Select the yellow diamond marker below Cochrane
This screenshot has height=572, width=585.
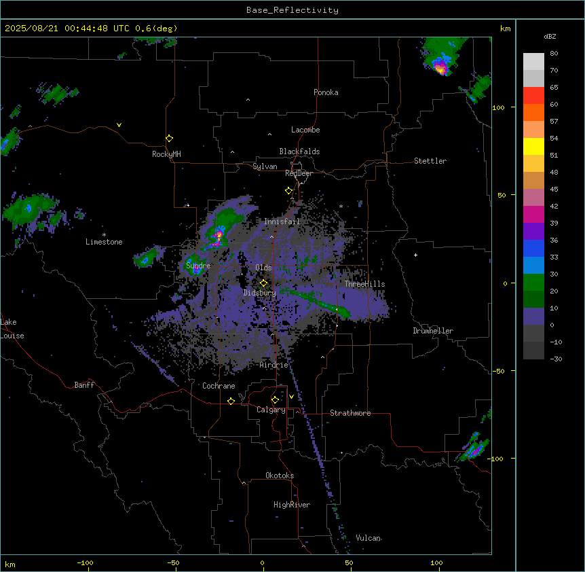(x=231, y=401)
